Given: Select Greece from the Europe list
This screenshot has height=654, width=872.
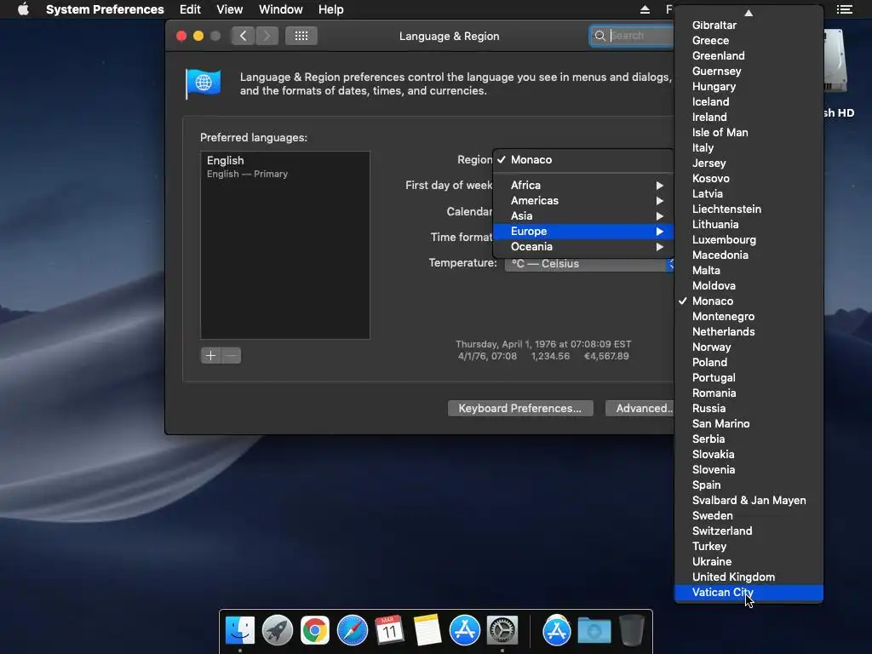Looking at the screenshot, I should (749, 41).
